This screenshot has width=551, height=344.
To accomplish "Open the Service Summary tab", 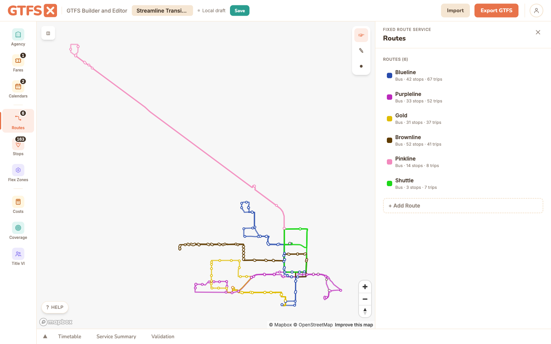I will click(x=116, y=336).
